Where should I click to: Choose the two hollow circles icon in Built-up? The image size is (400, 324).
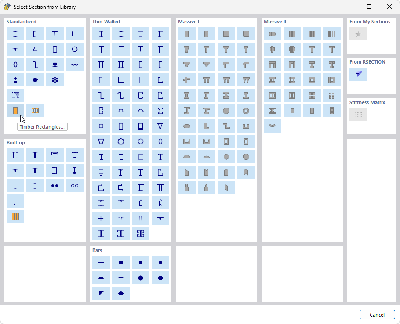(75, 186)
